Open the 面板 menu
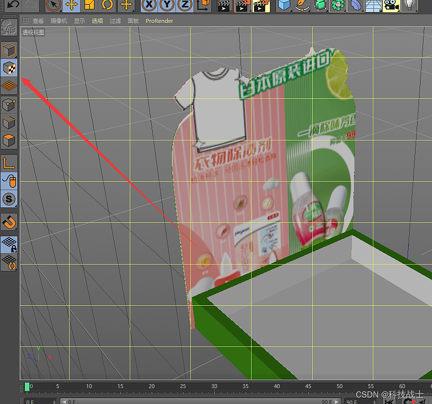 coord(133,21)
